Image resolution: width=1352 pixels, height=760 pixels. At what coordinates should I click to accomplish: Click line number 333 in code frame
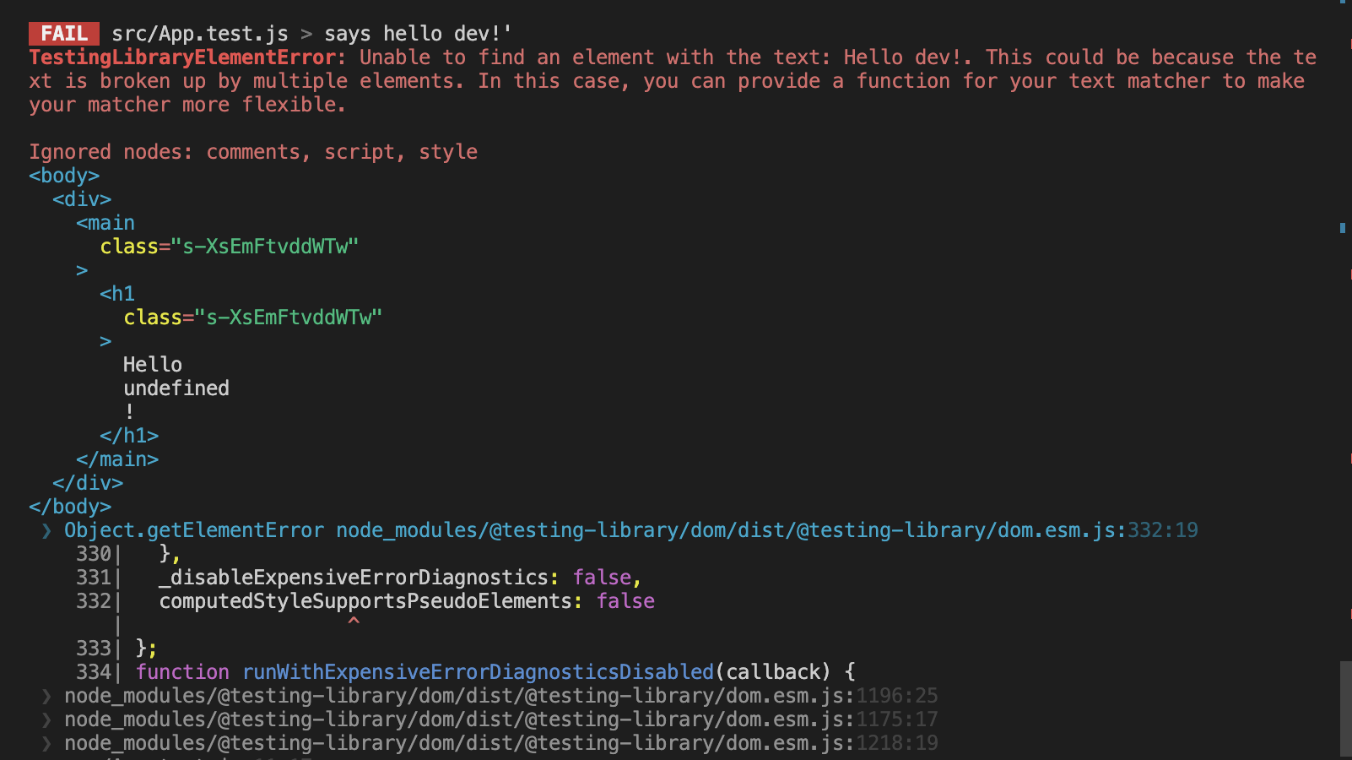(x=94, y=649)
